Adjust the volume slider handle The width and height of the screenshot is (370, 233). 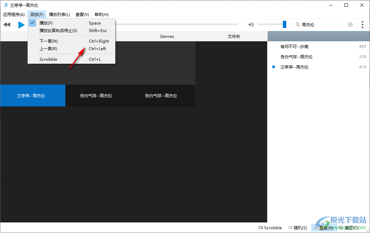[285, 24]
